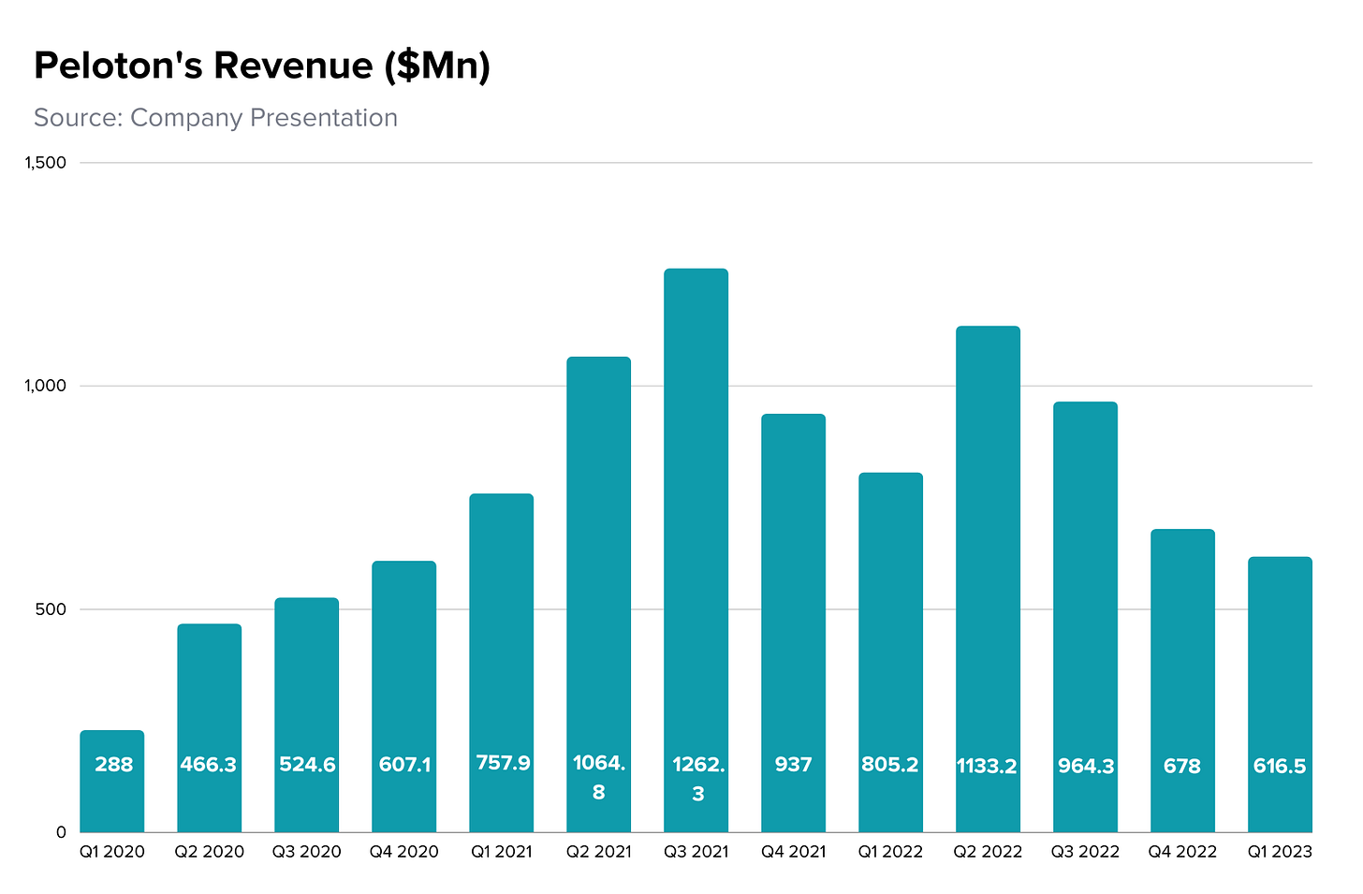Viewport: 1363px width, 894px height.
Task: Select the Q4 2022 bar labeled 678
Action: pos(1183,681)
